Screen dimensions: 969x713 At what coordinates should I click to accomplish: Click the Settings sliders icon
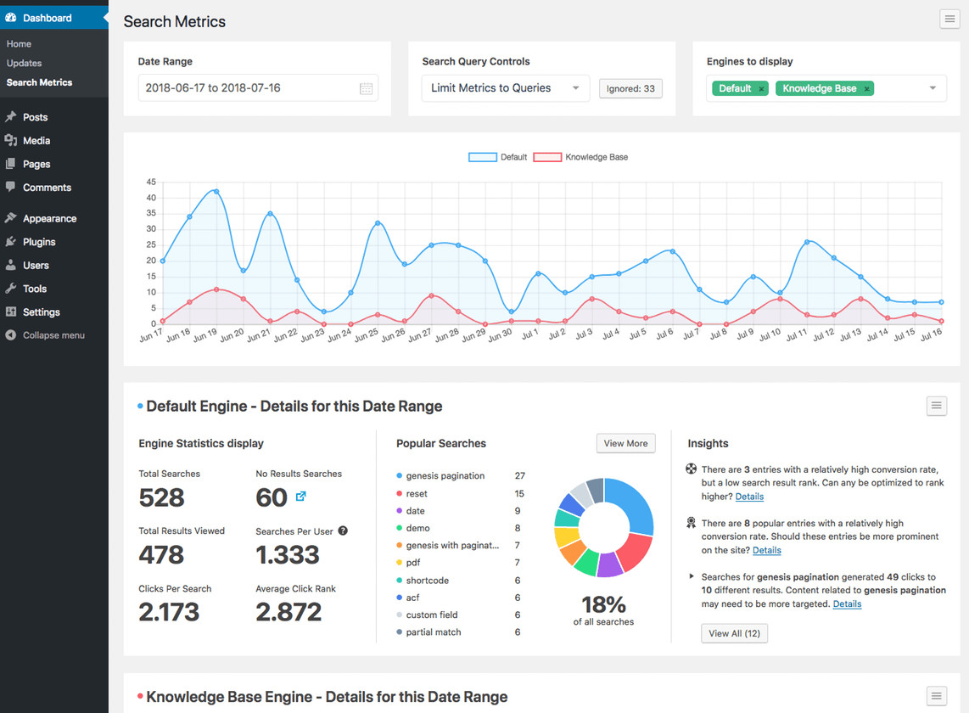click(x=10, y=312)
